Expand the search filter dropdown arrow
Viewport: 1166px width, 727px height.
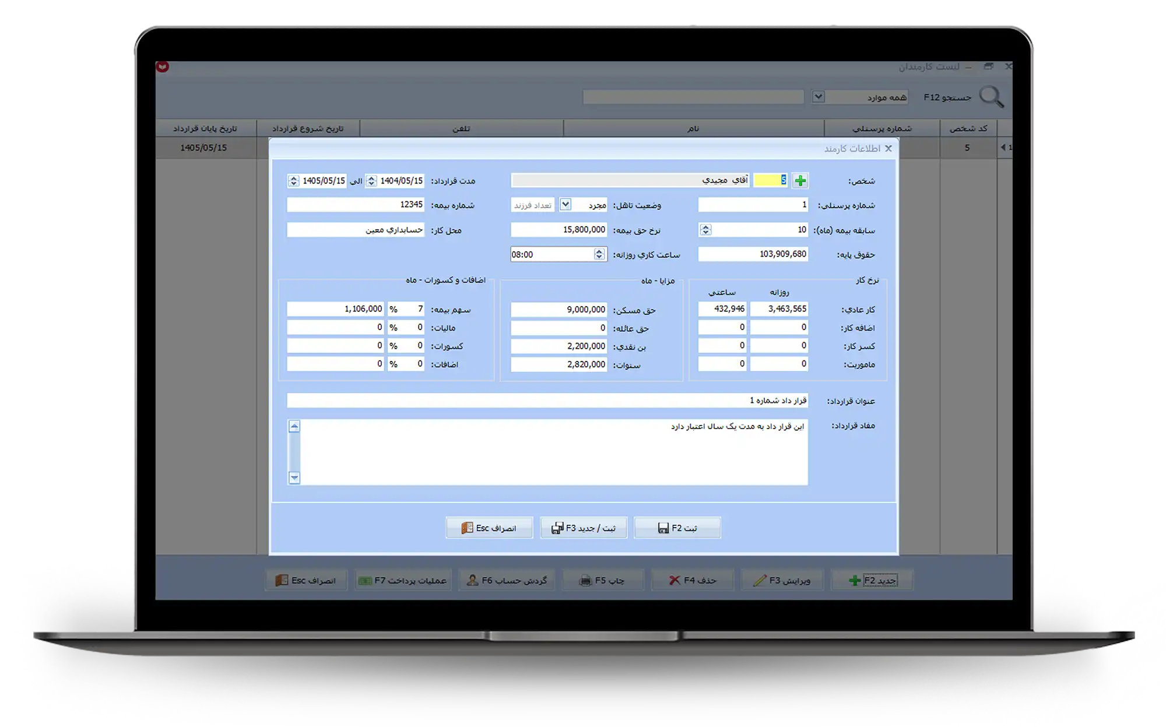pyautogui.click(x=818, y=97)
